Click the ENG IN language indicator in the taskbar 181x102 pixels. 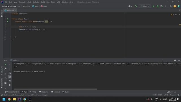point(156,99)
